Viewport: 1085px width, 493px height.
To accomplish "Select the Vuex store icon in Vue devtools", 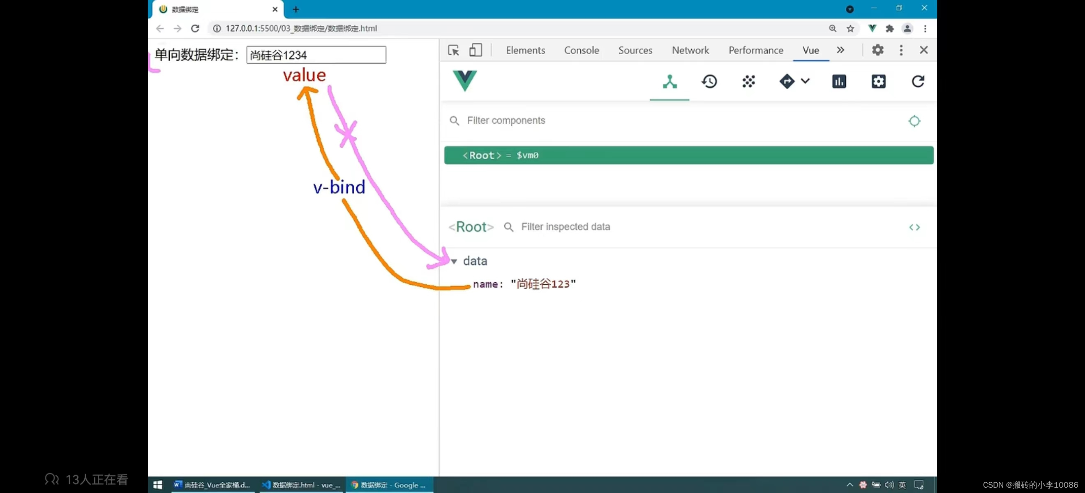I will coord(748,81).
